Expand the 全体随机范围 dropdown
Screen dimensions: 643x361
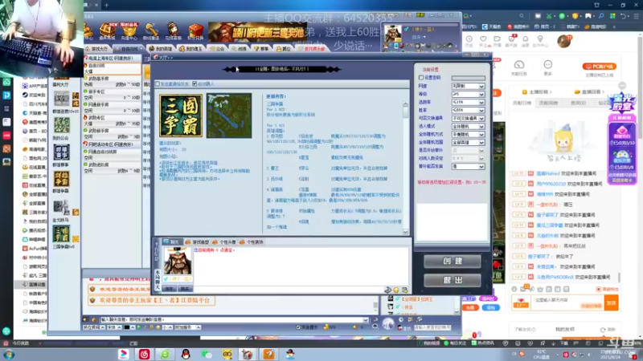point(468,143)
